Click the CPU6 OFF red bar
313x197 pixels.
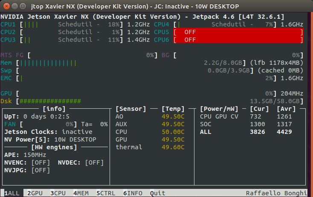(238, 40)
